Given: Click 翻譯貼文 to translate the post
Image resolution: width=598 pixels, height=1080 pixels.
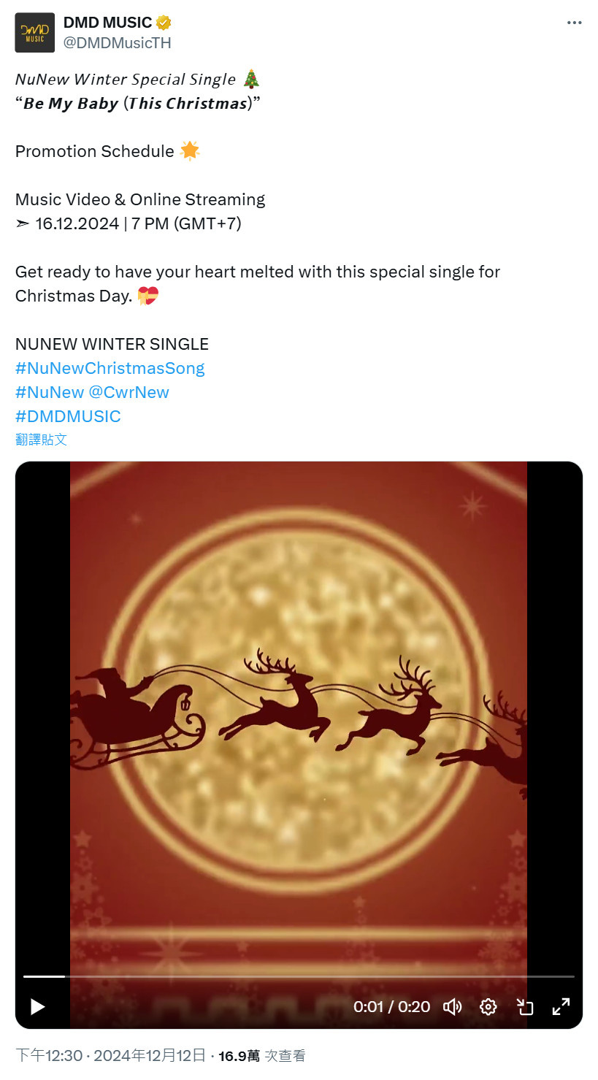Looking at the screenshot, I should point(42,439).
